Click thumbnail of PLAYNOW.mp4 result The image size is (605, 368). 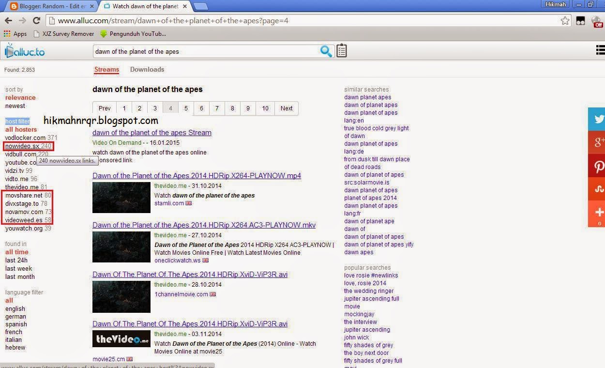[121, 198]
